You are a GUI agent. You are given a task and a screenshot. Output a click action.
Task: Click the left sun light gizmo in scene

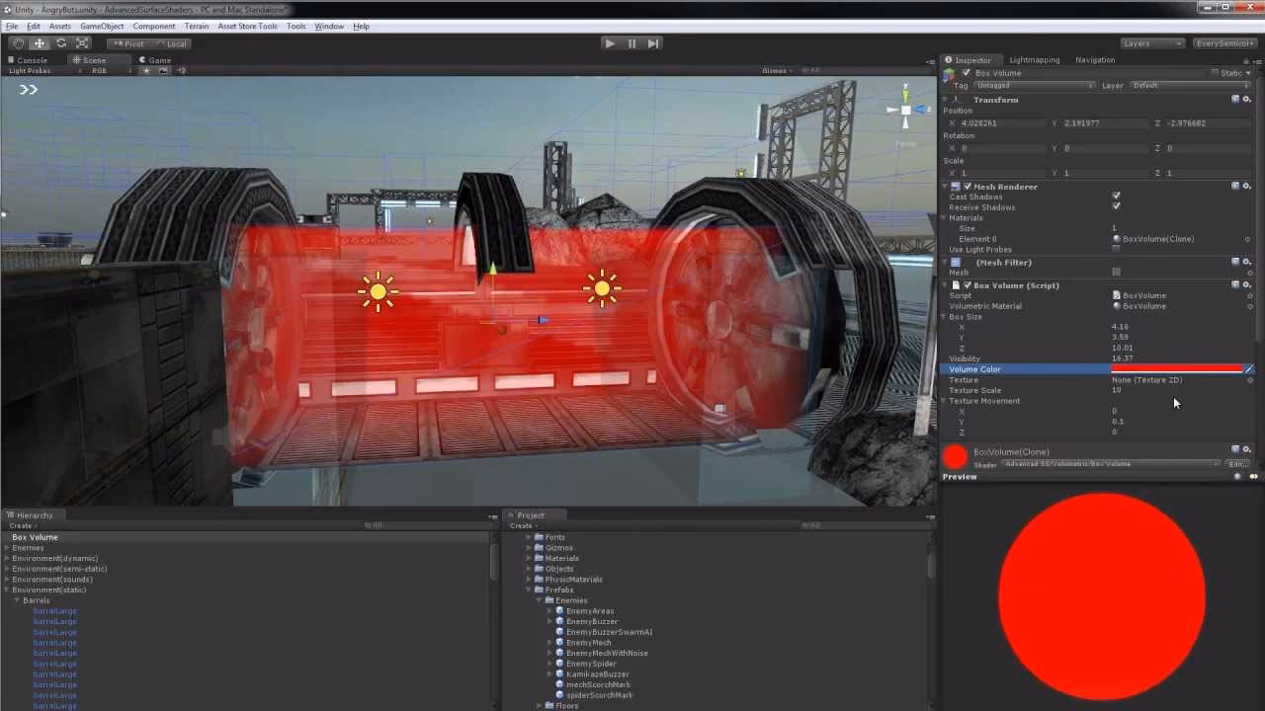pos(378,290)
